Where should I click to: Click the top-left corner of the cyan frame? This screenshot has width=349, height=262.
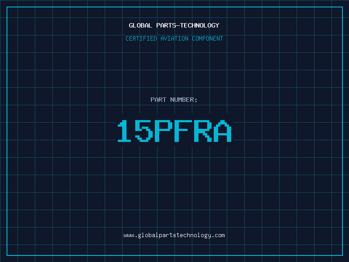pyautogui.click(x=7, y=7)
